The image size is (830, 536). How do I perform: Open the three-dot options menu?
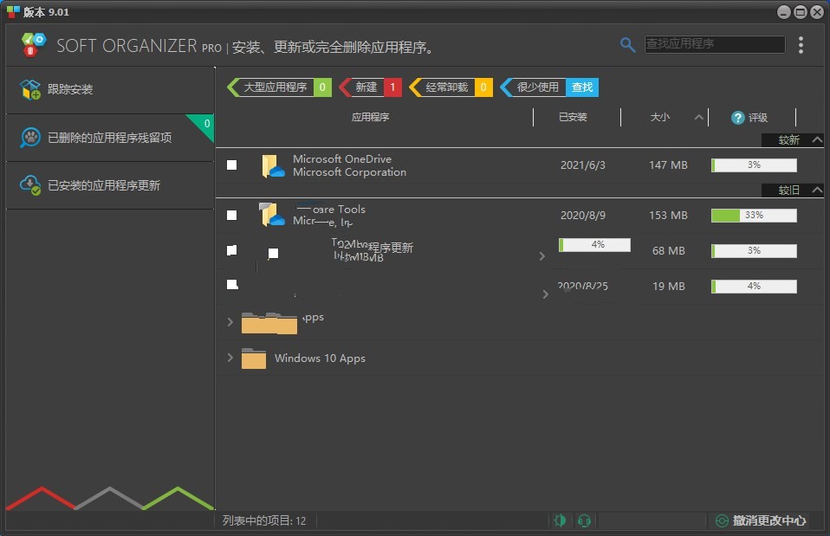click(801, 45)
